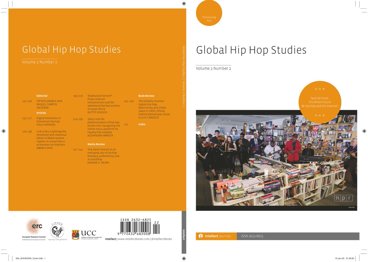This screenshot has height=262, width=368.
Task: Click the www.intellectbooks.com link
Action: click(133, 239)
